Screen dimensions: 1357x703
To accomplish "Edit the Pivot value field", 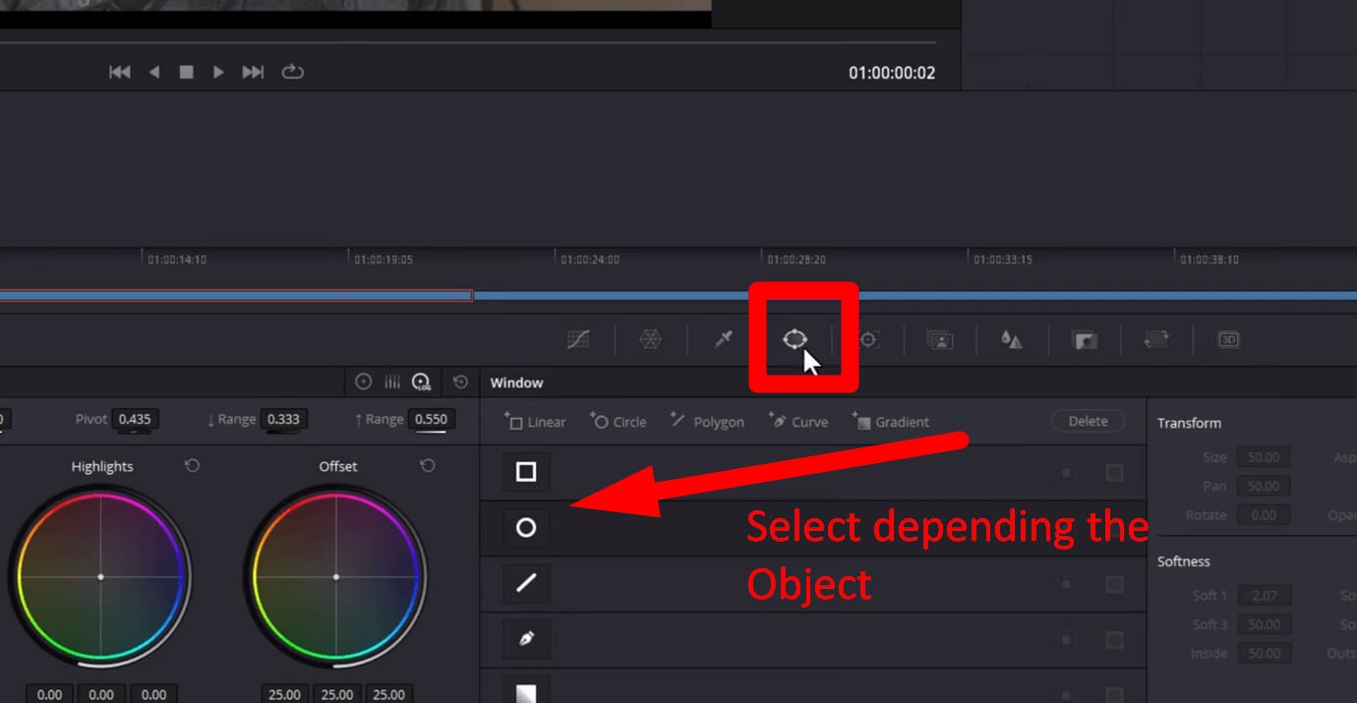I will [x=136, y=418].
